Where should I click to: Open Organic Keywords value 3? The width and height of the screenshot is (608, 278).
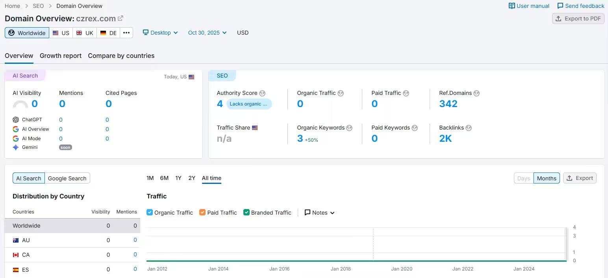[300, 139]
